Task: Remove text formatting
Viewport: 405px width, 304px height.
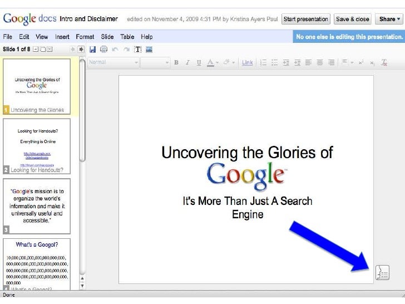Action: (x=384, y=62)
